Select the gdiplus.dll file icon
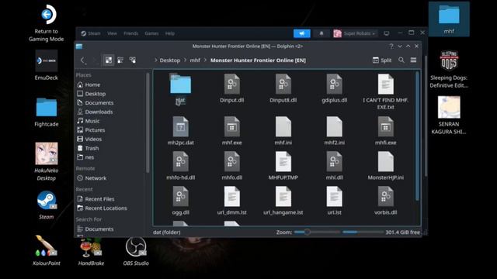This screenshot has height=279, width=497. point(335,84)
